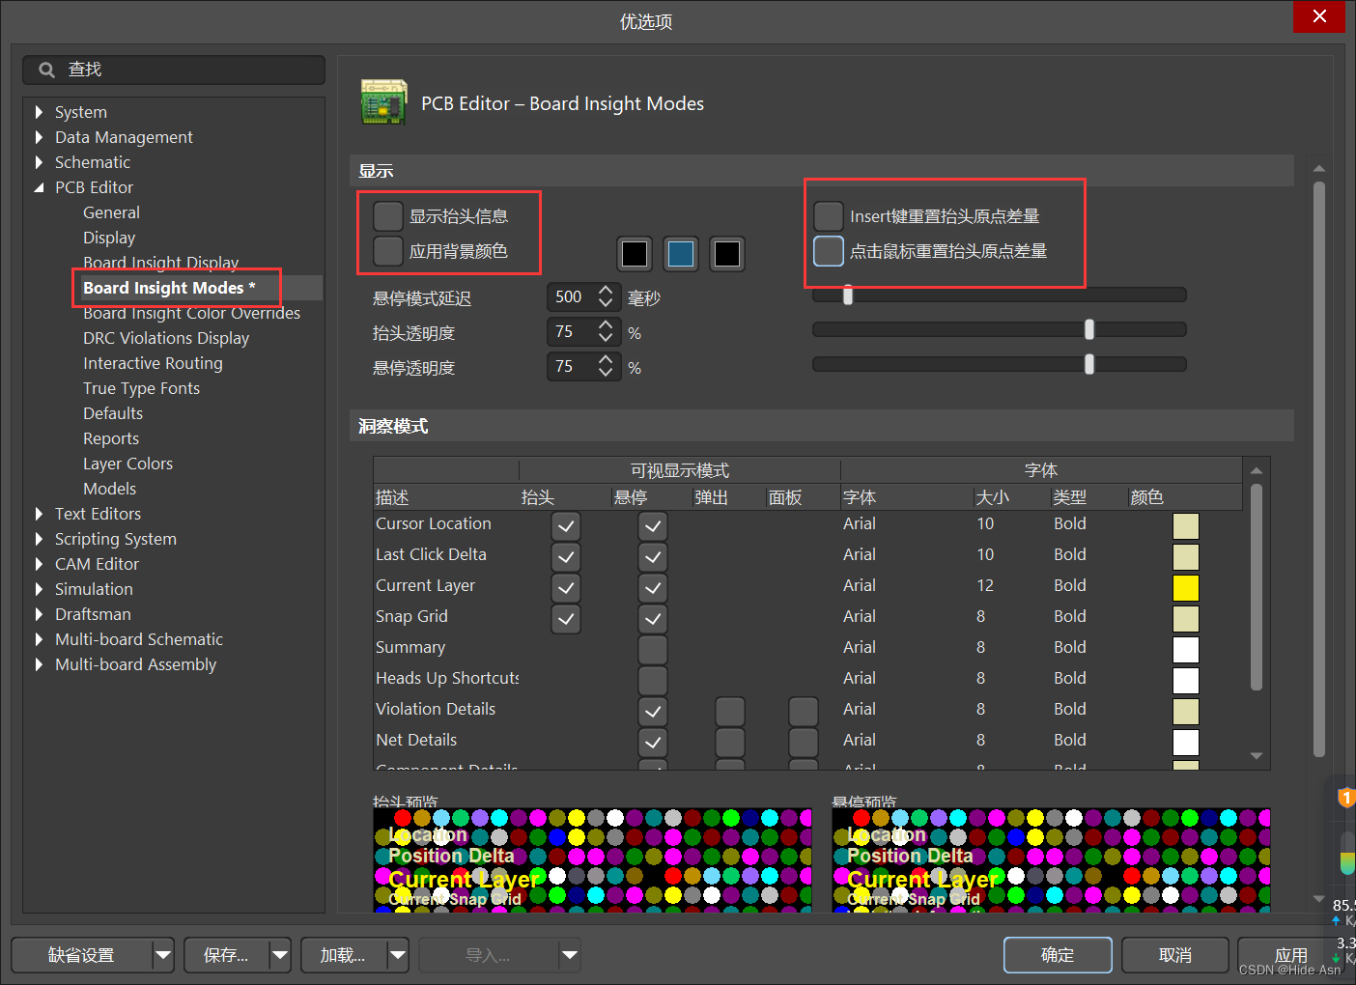Open DRC Violations Display page

click(166, 338)
